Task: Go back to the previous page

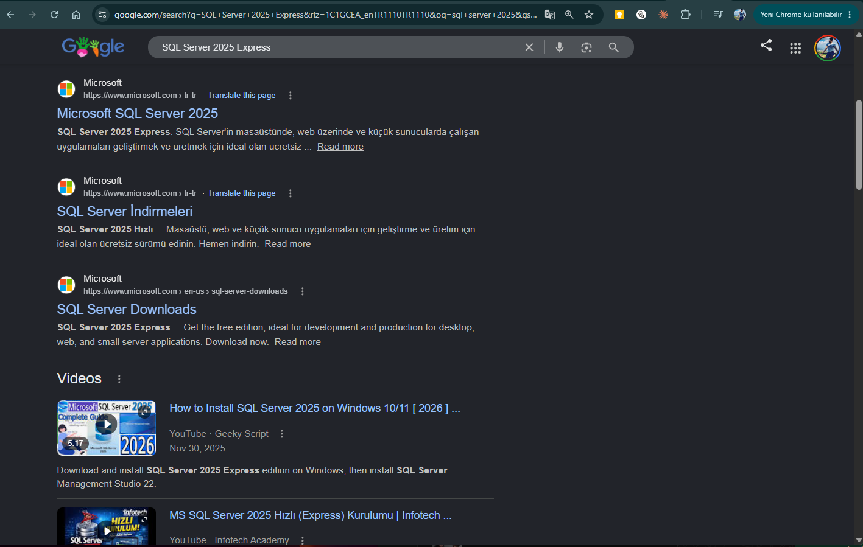Action: pos(11,15)
